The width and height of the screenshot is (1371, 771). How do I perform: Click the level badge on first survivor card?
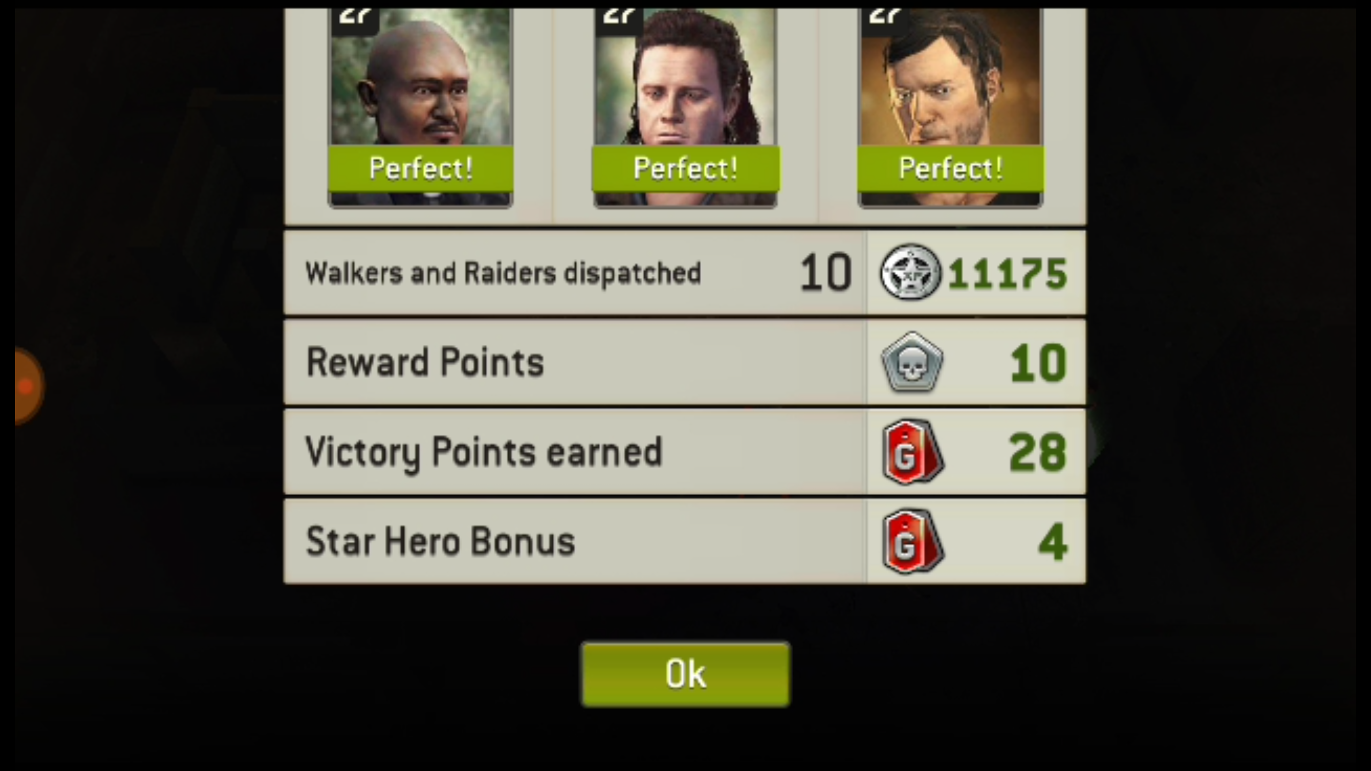[x=355, y=20]
